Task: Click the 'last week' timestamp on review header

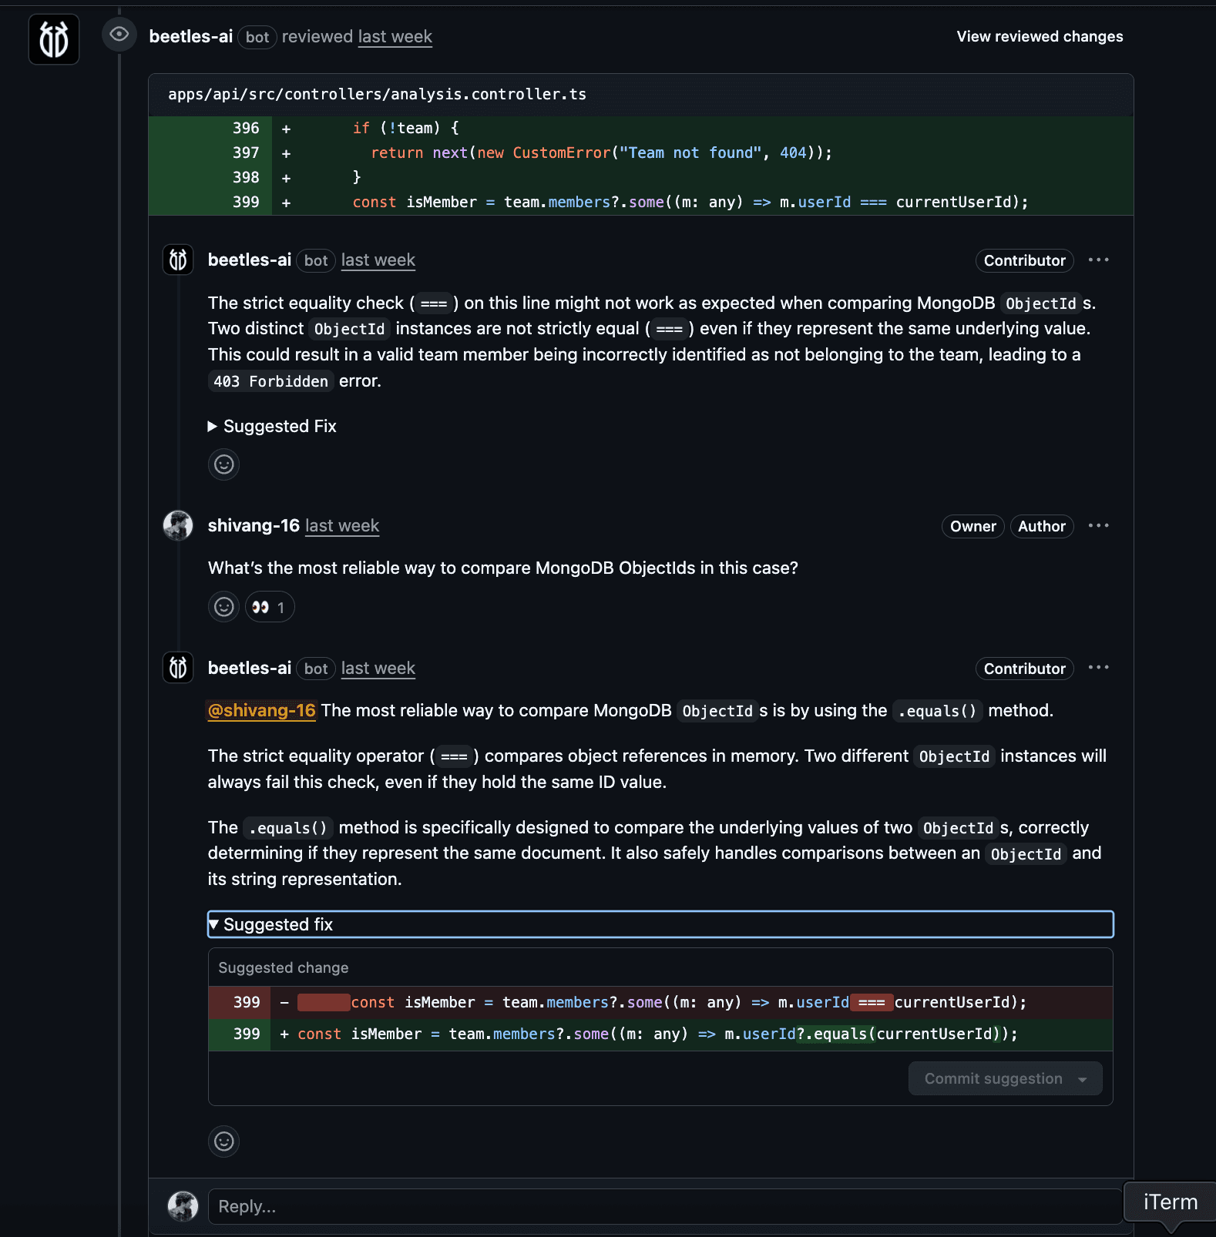Action: [395, 36]
